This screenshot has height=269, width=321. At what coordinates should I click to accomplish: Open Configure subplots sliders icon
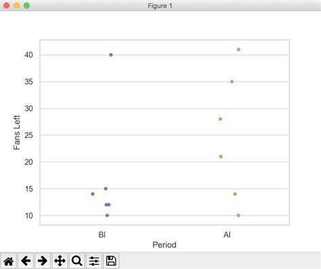coord(94,261)
